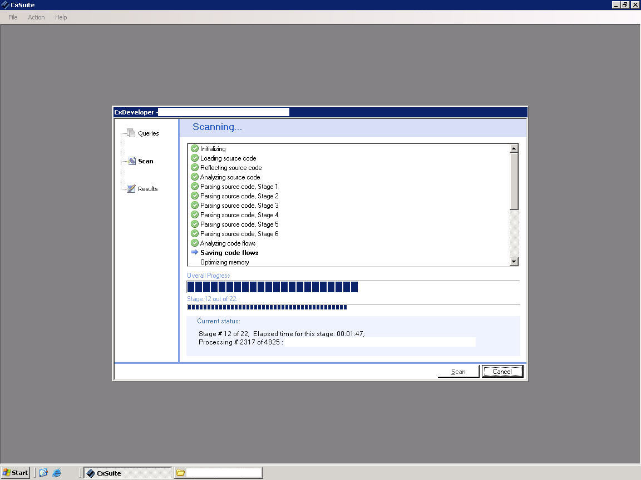Click the check icon for Parsing Stage 1
Viewport: 641px width, 480px height.
195,186
